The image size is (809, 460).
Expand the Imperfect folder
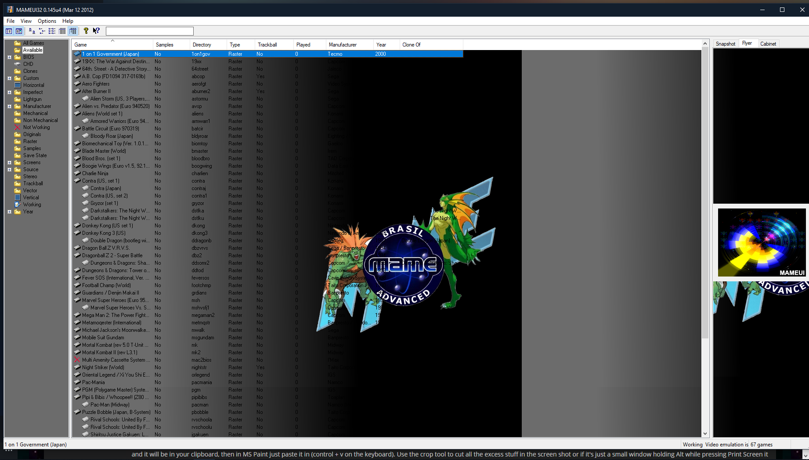[x=9, y=92]
